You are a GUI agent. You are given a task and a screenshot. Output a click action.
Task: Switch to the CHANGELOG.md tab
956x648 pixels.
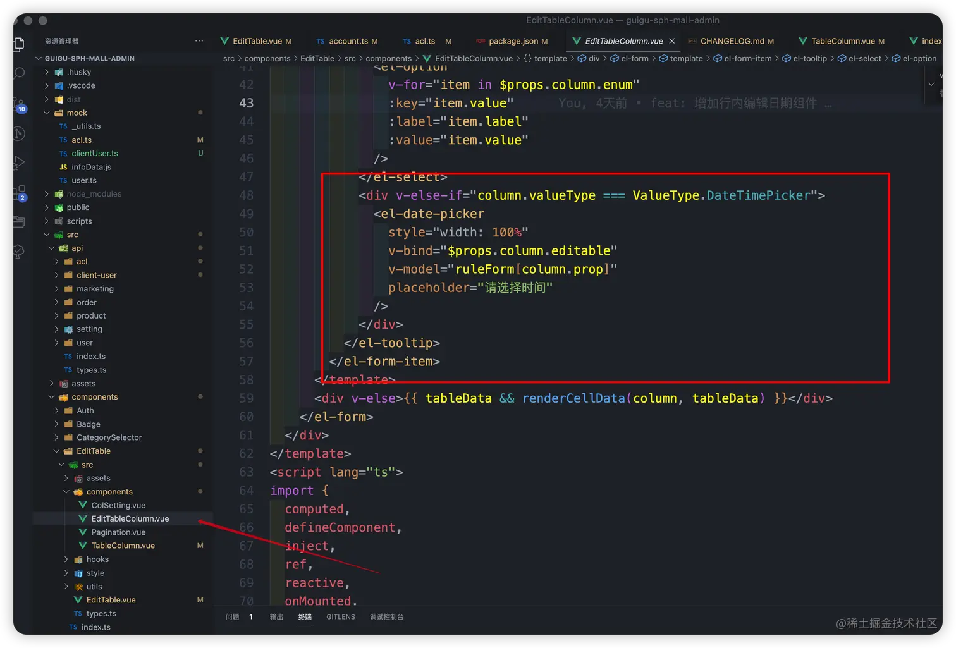[x=736, y=40]
